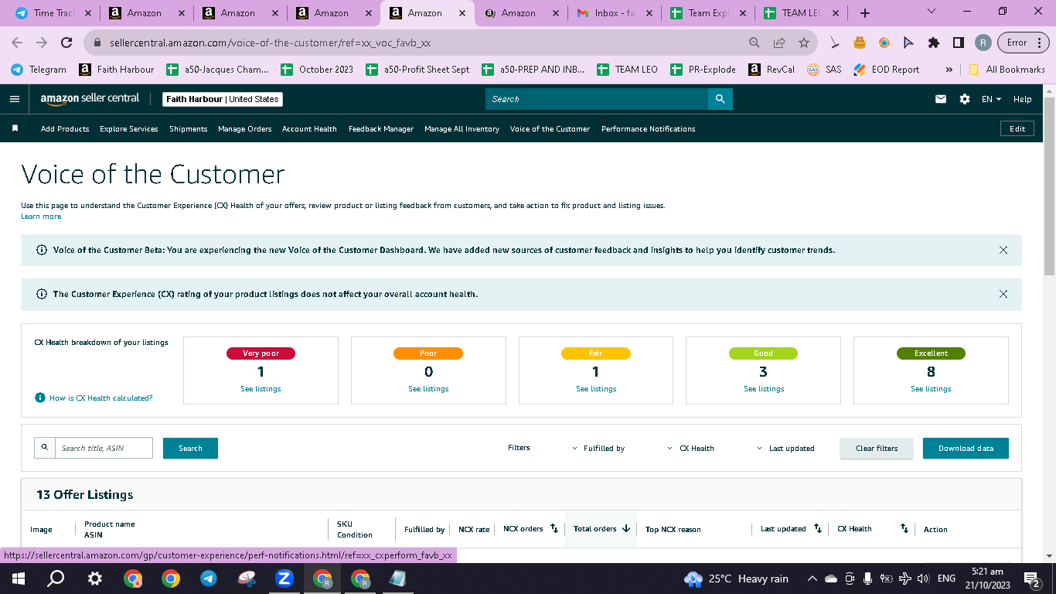This screenshot has height=594, width=1056.
Task: Open the All Bookmarks folder
Action: (x=1007, y=70)
